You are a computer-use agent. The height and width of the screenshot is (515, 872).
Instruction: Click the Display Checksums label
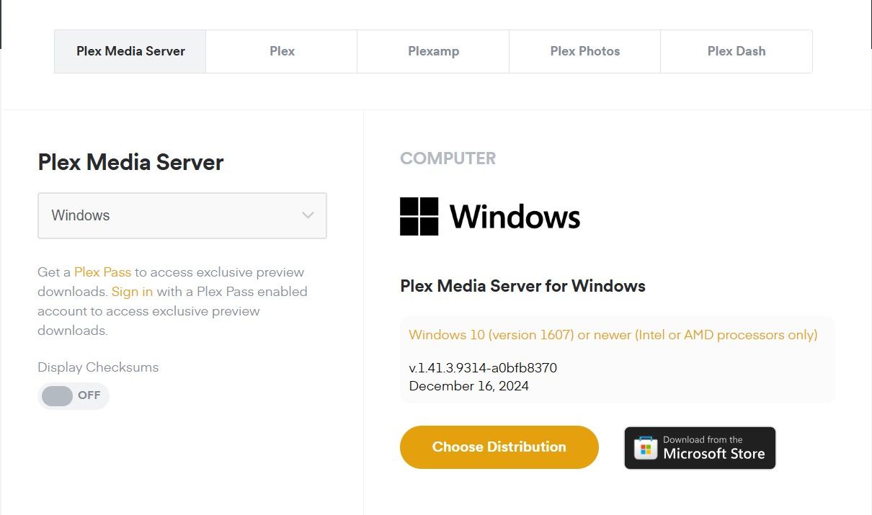tap(98, 367)
